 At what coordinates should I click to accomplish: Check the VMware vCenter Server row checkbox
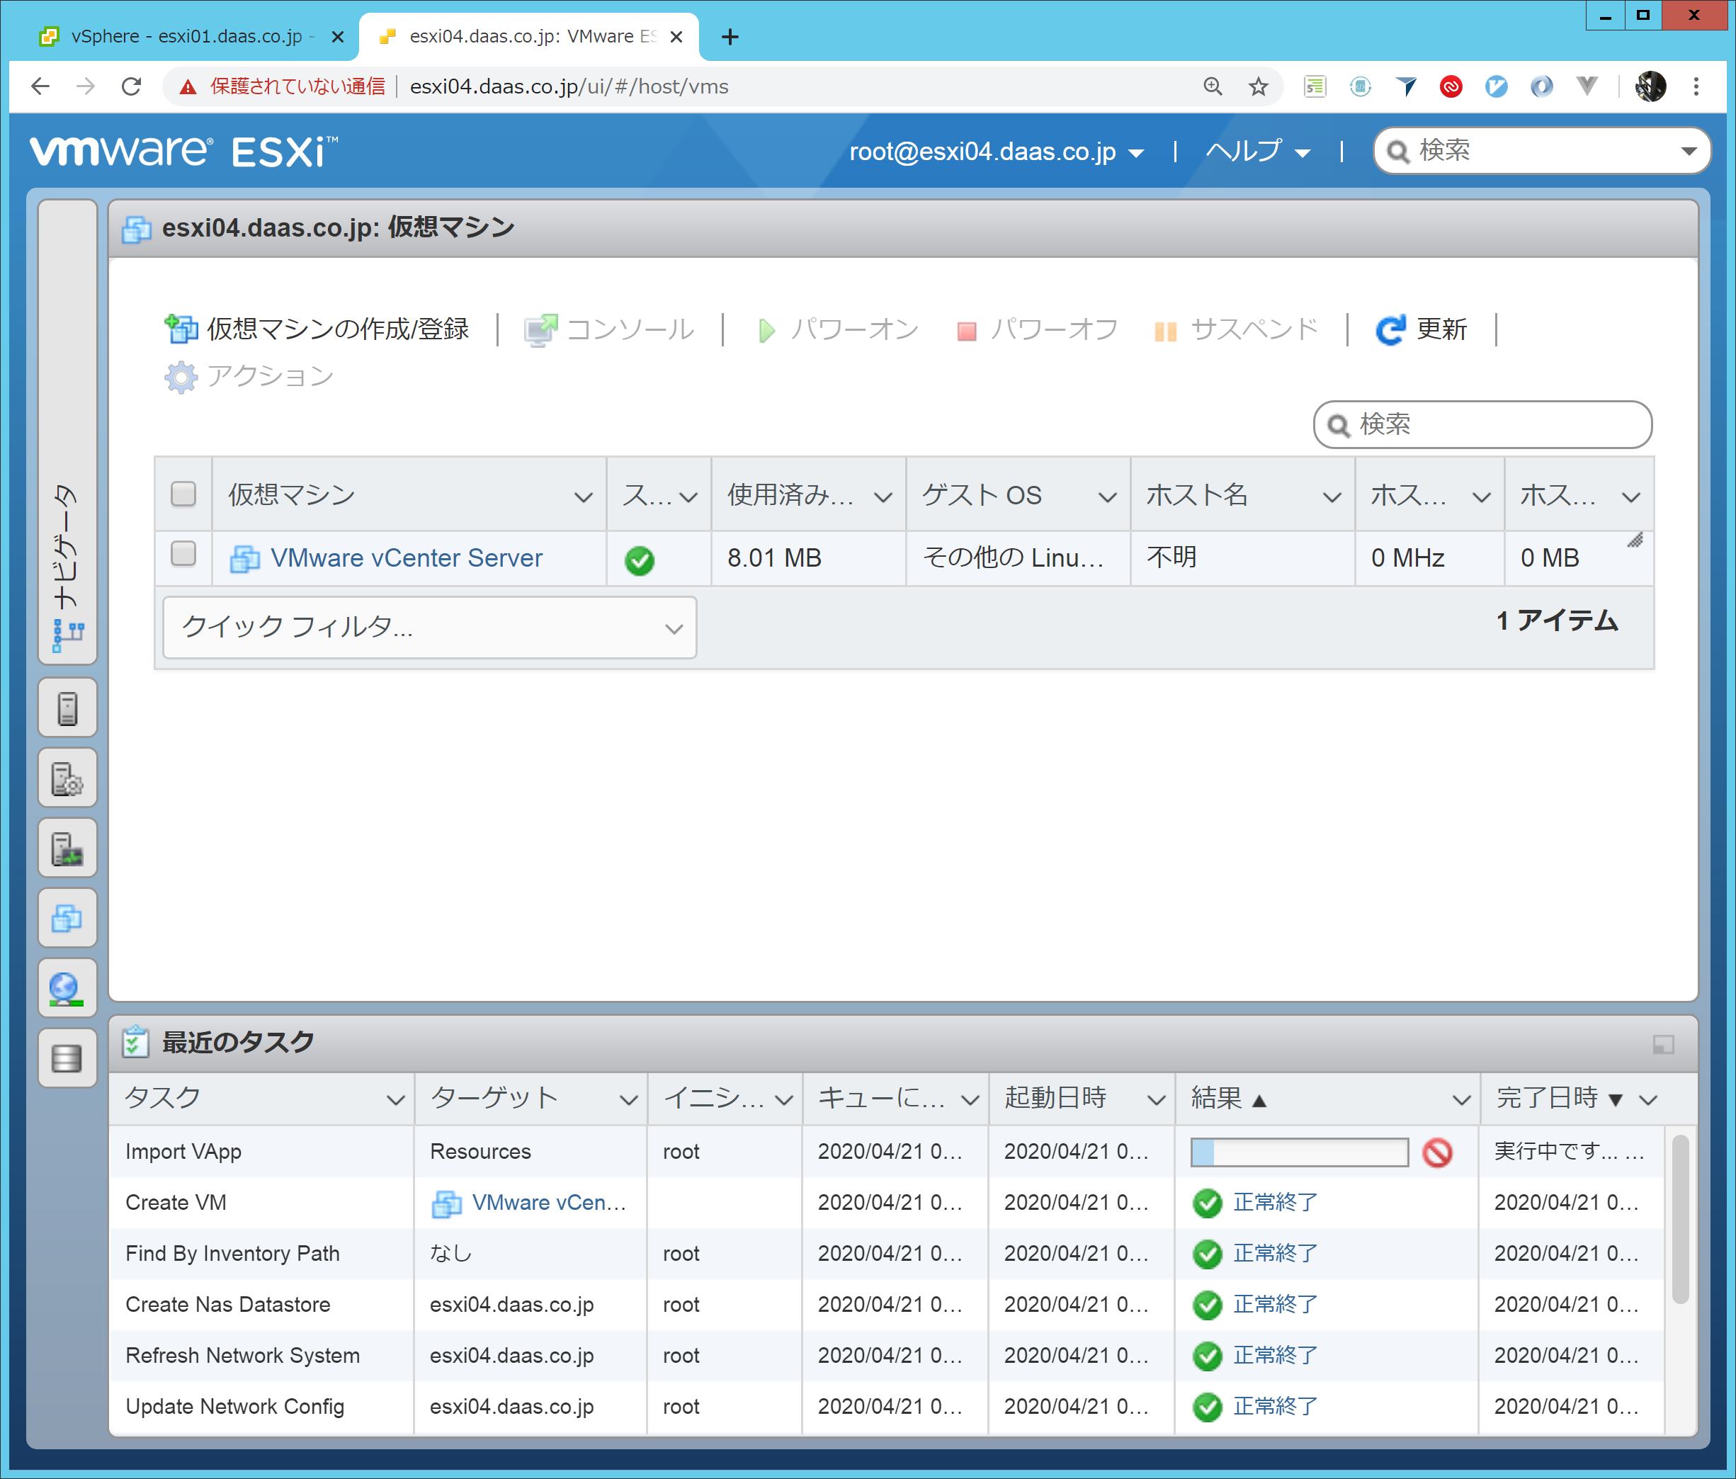tap(183, 553)
